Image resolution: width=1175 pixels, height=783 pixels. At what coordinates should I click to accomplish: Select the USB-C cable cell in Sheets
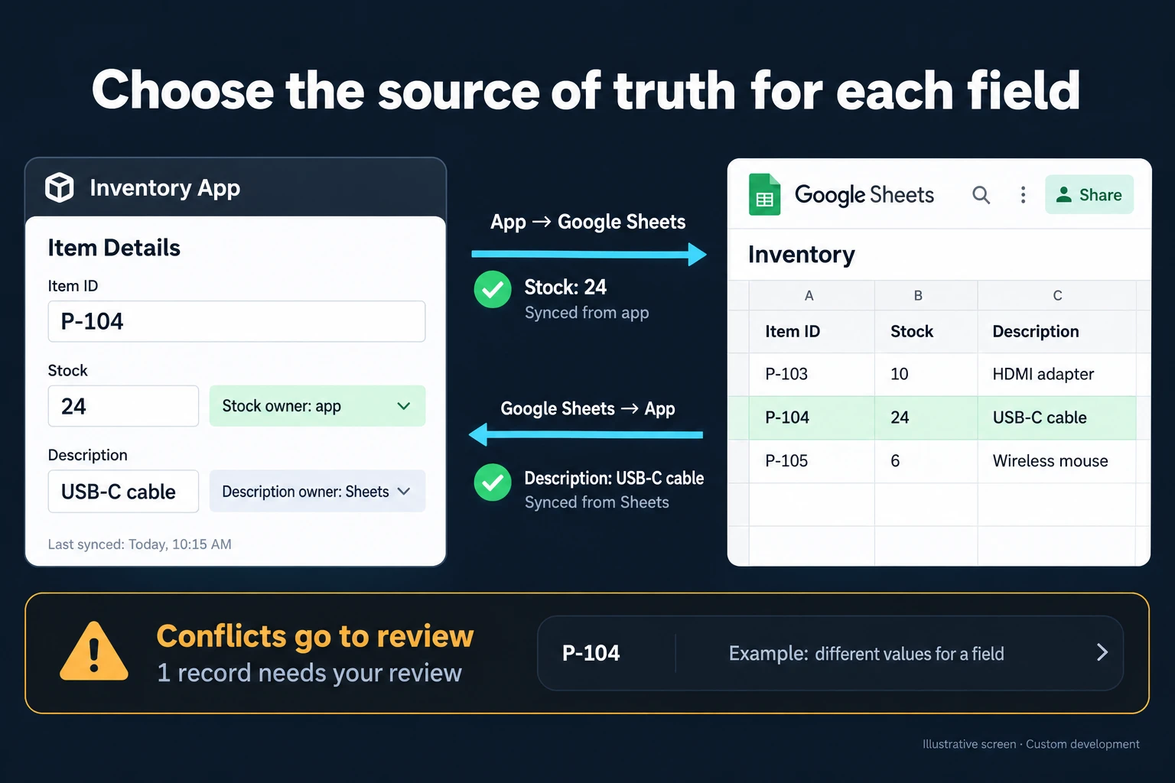[x=1057, y=417]
